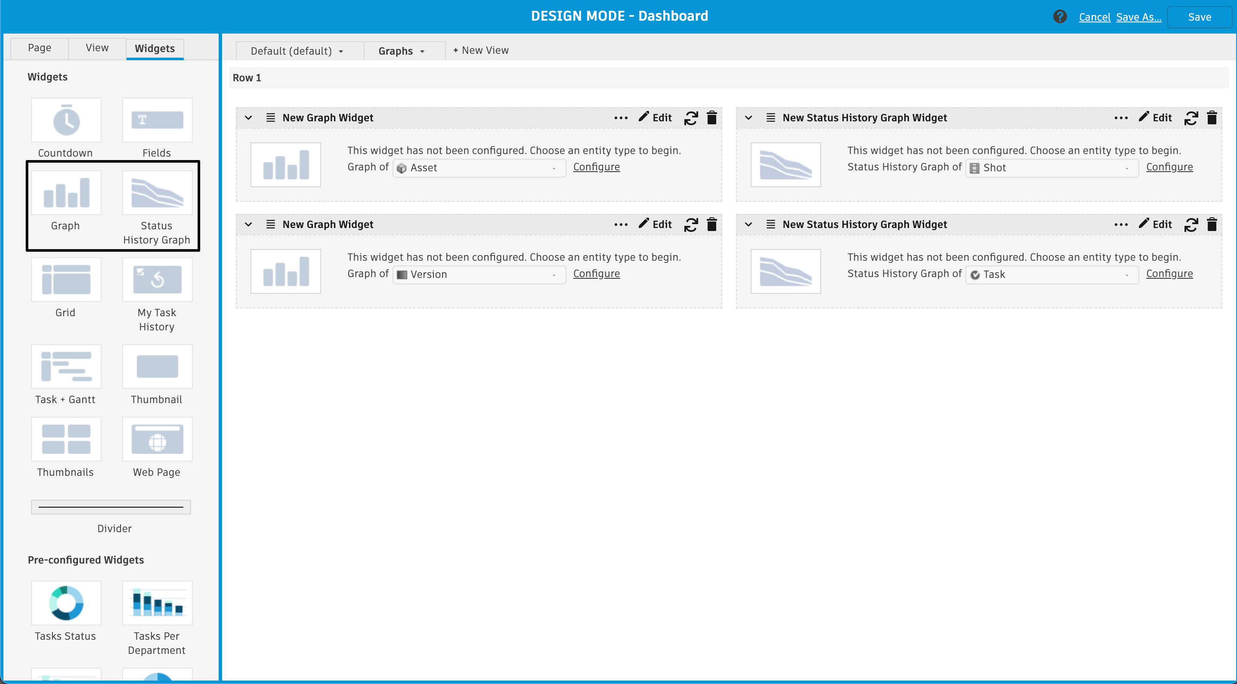
Task: Click the Tasks Status pre-configured donut chart
Action: pos(66,603)
